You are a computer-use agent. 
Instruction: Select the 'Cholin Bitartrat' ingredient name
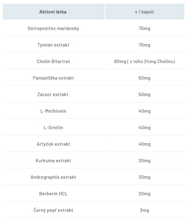54,62
